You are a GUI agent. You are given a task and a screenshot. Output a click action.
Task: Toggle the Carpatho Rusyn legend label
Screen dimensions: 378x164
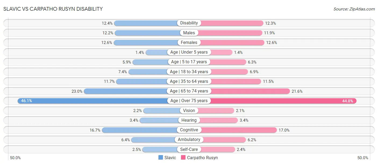[202, 158]
